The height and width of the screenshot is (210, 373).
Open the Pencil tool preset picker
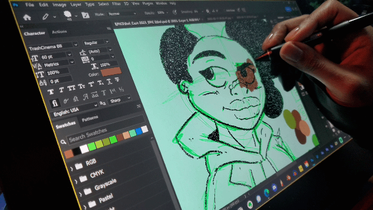point(55,17)
